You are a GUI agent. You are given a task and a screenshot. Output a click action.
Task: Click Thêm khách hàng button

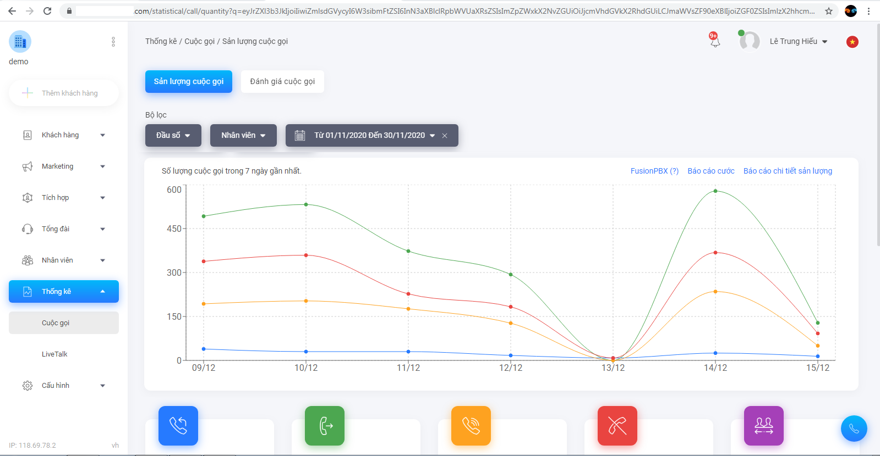(64, 93)
